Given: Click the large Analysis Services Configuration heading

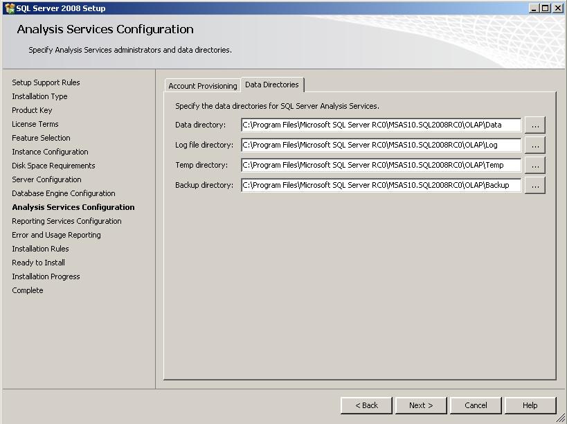Looking at the screenshot, I should click(105, 29).
